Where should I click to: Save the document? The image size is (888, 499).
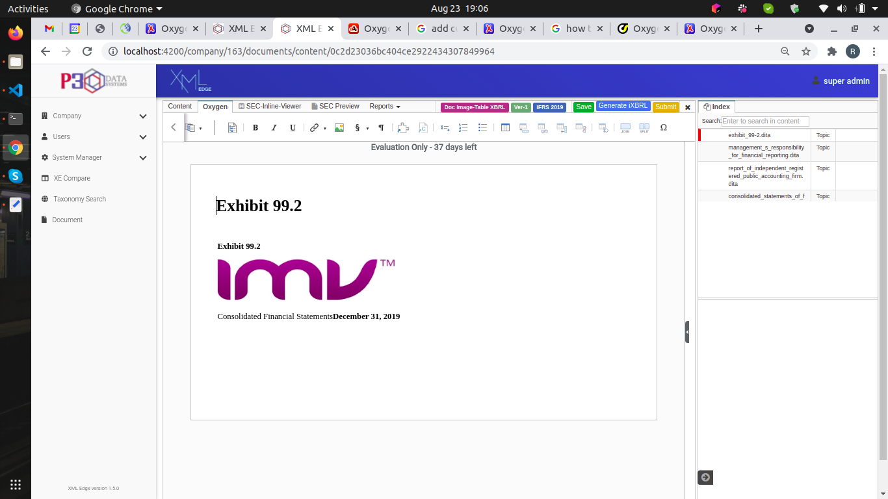584,107
